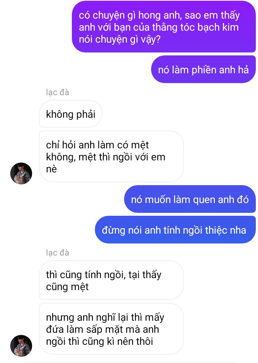Screen dimensions: 258x363
Task: Select the 'không phải' message bubble
Action: click(71, 114)
